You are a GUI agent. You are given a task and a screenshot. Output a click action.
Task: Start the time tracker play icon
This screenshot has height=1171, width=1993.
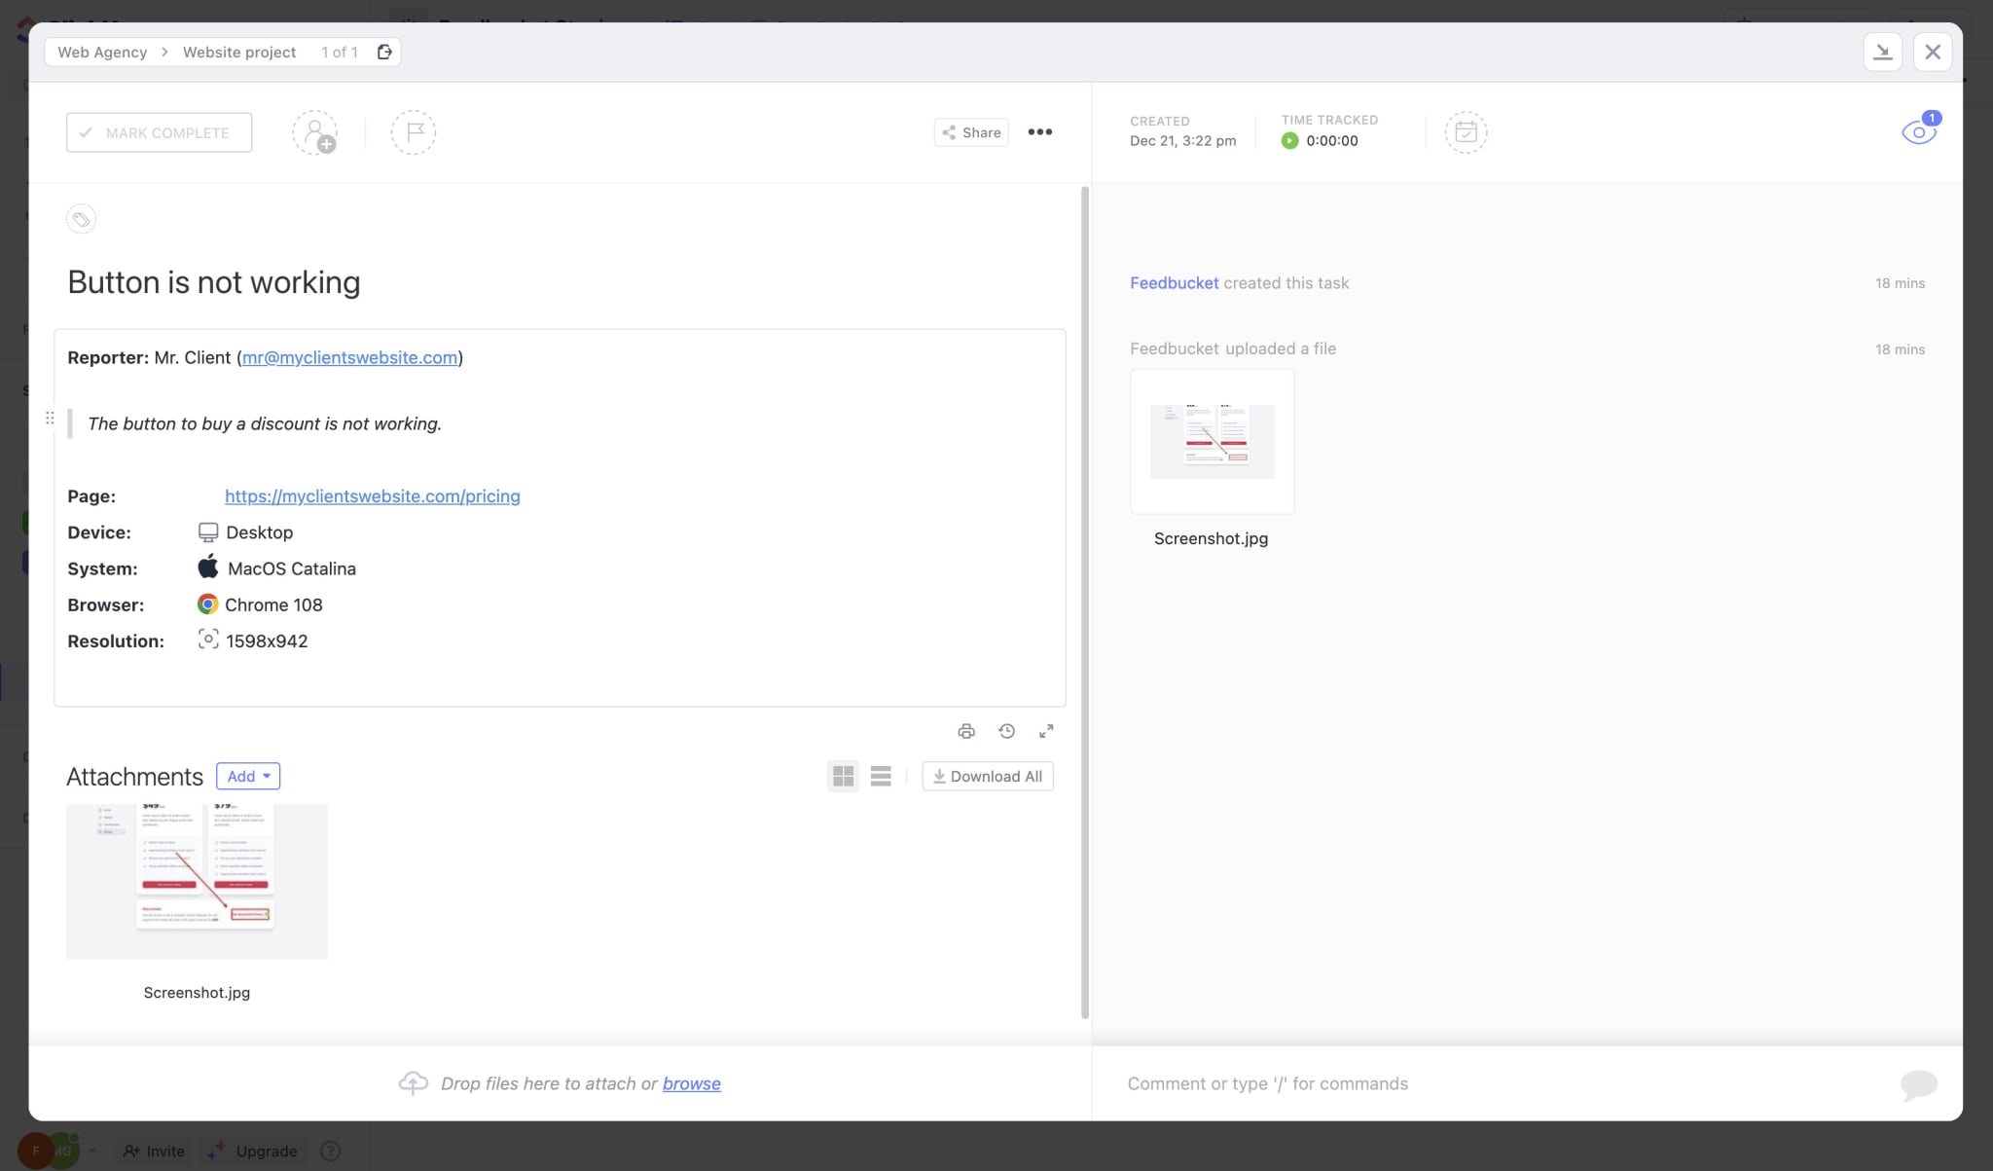coord(1289,140)
